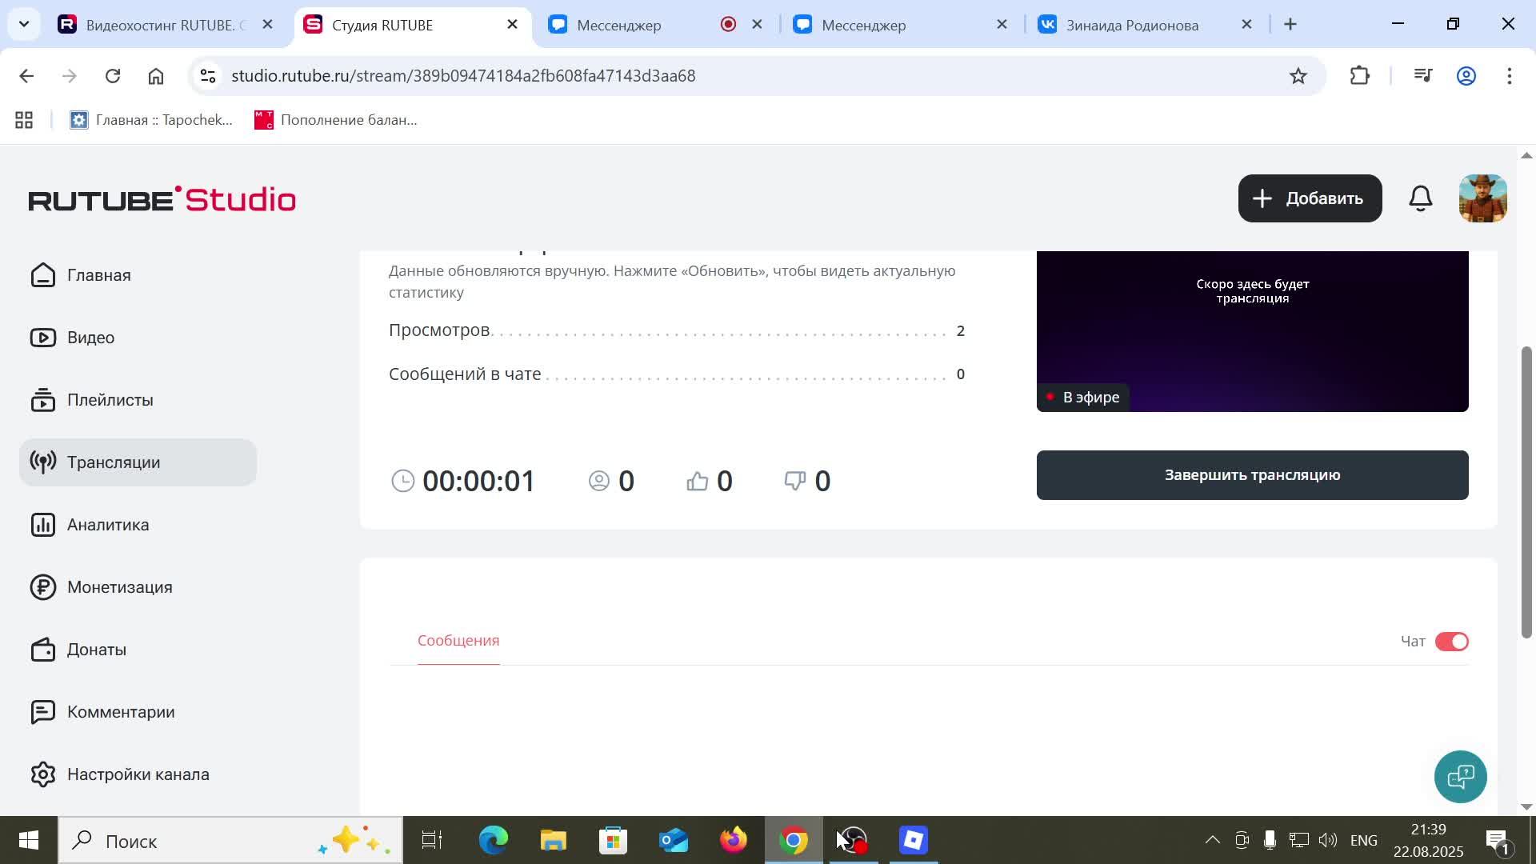Go to Монетизация section

(x=118, y=586)
